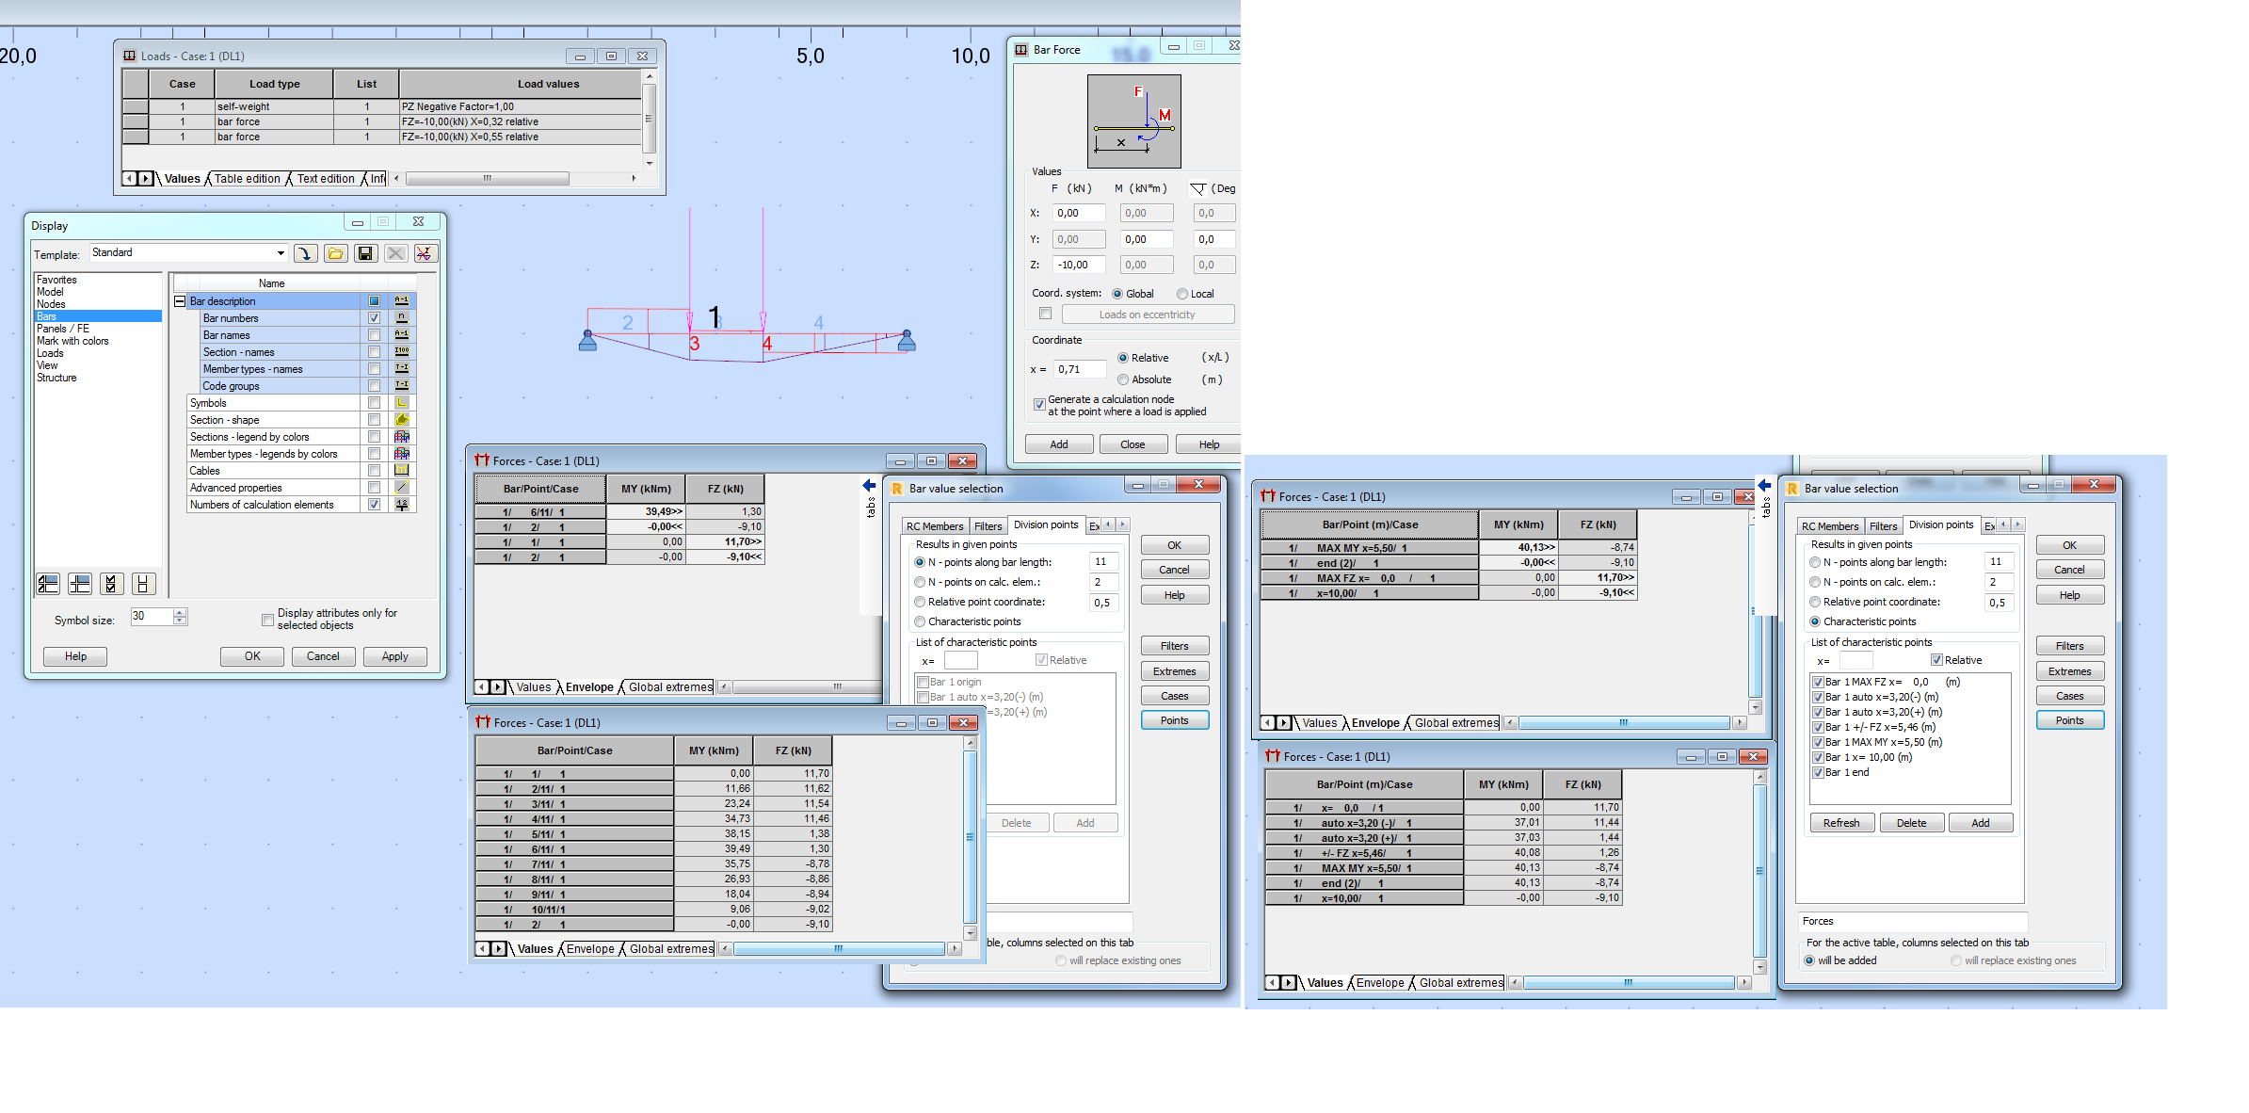Select Loads in the Display category list

[47, 352]
